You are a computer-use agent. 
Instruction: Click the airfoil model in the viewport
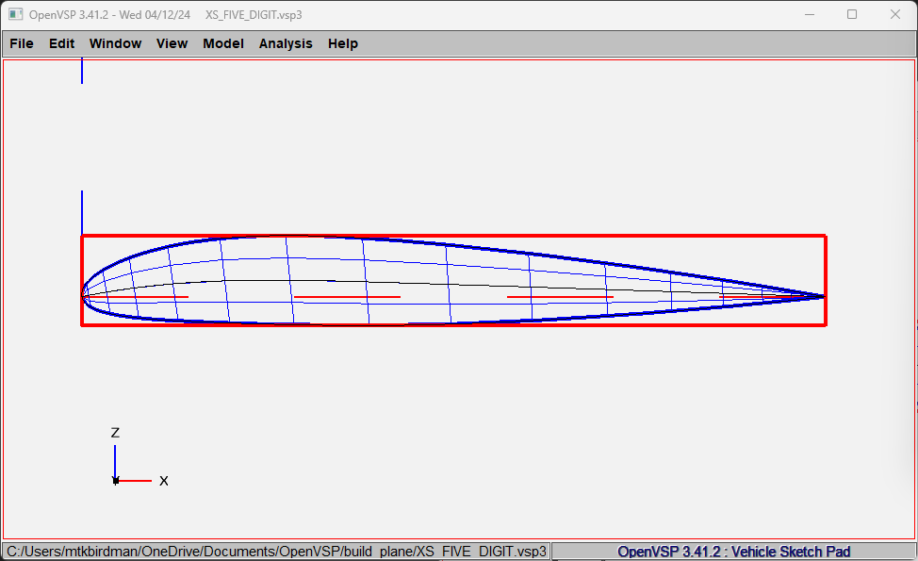(x=453, y=281)
